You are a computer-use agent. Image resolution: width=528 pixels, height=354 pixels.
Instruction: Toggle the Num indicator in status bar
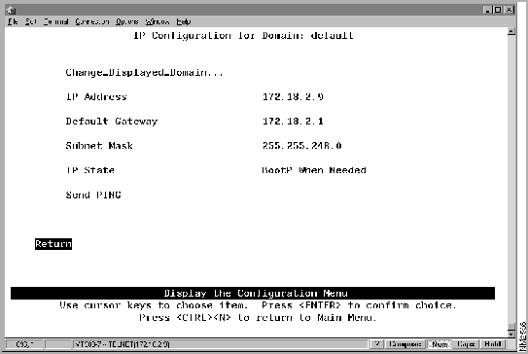pyautogui.click(x=440, y=344)
